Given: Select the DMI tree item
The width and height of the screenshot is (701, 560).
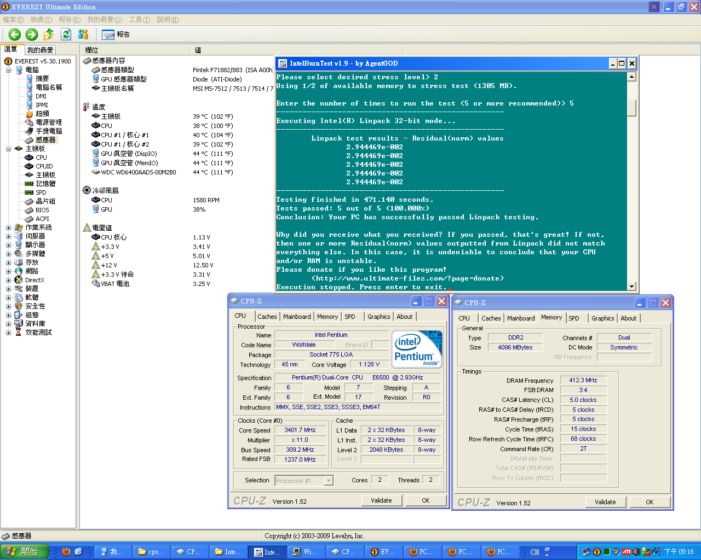Looking at the screenshot, I should pyautogui.click(x=41, y=96).
